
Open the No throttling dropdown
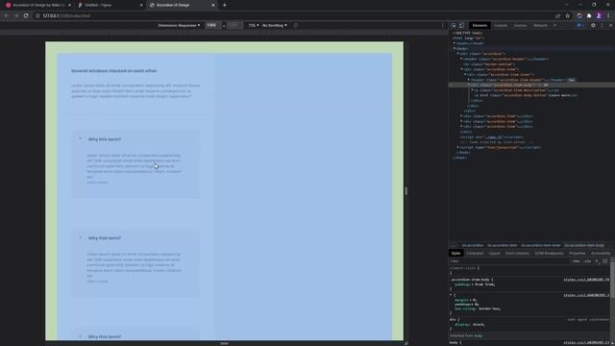tap(275, 25)
